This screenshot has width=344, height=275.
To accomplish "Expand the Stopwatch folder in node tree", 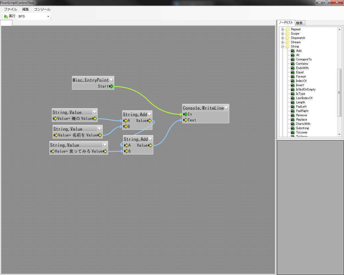I will coord(282,38).
